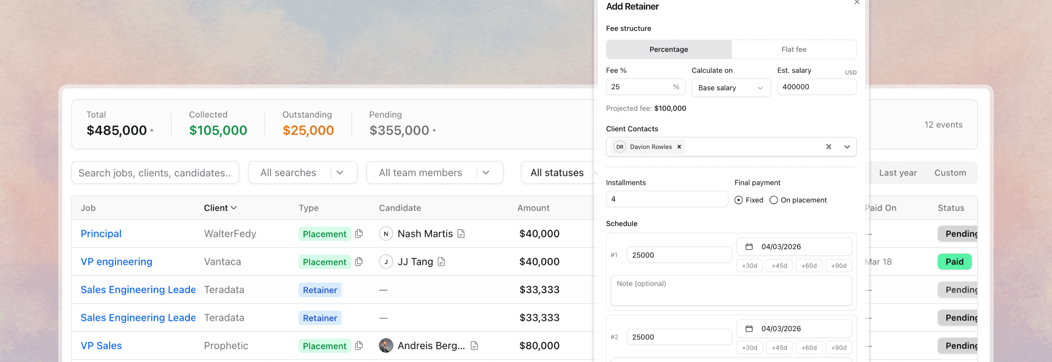Viewport: 1052px width, 362px height.
Task: Open document icon beside Andreis Berg
Action: point(474,345)
